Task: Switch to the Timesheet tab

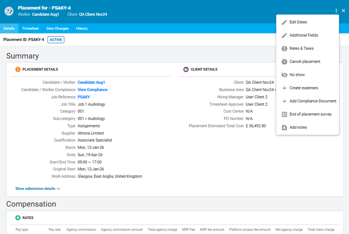Action: tap(30, 29)
